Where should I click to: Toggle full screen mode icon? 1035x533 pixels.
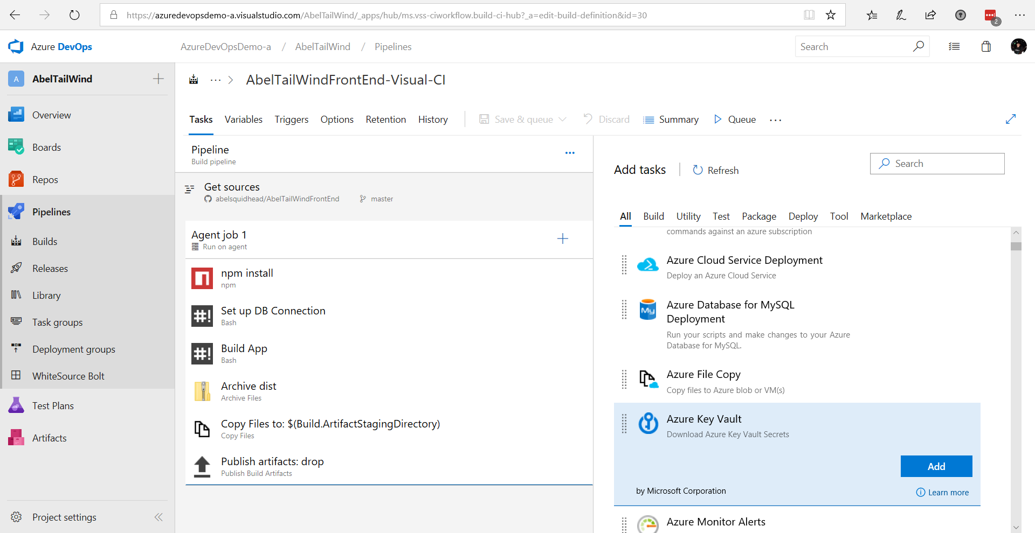point(1011,119)
